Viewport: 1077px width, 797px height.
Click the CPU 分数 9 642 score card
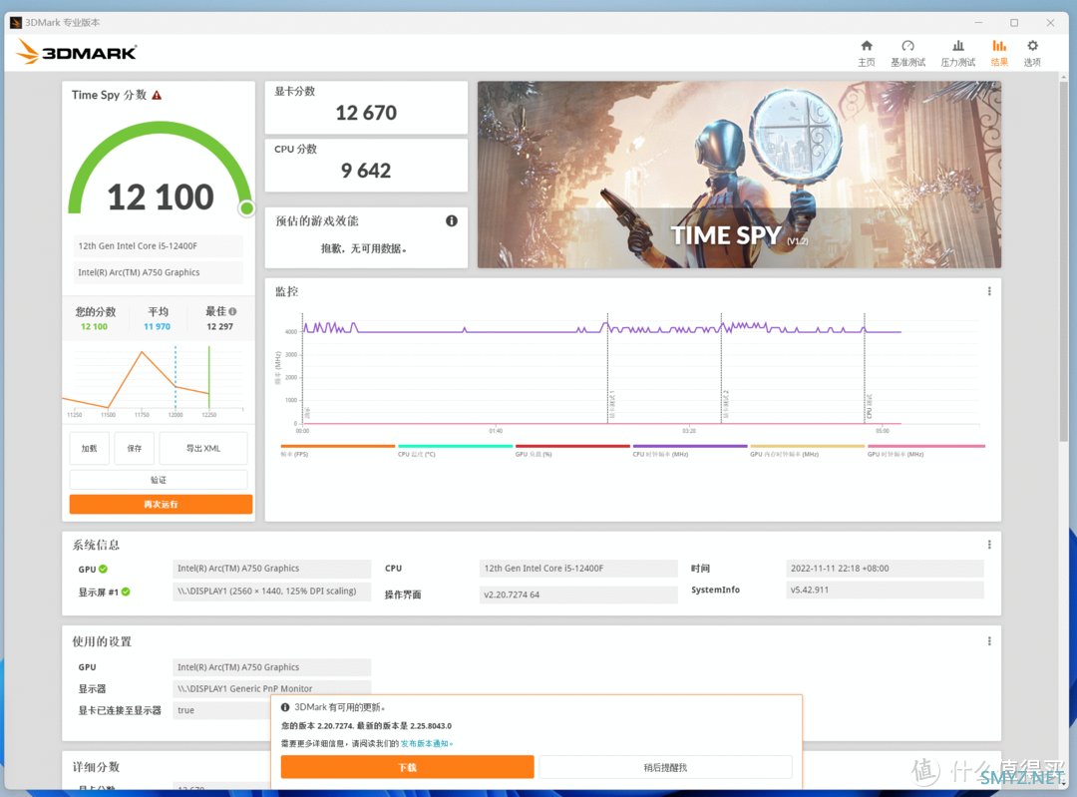tap(366, 165)
